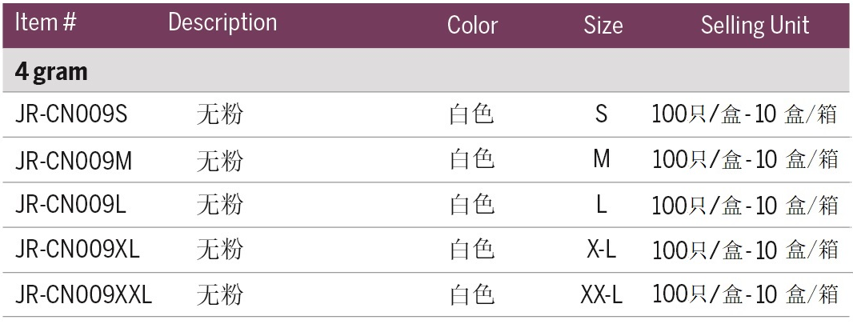Click selling unit of JR-CN009XXL row
Viewport: 853px width, 324px height.
pos(745,296)
